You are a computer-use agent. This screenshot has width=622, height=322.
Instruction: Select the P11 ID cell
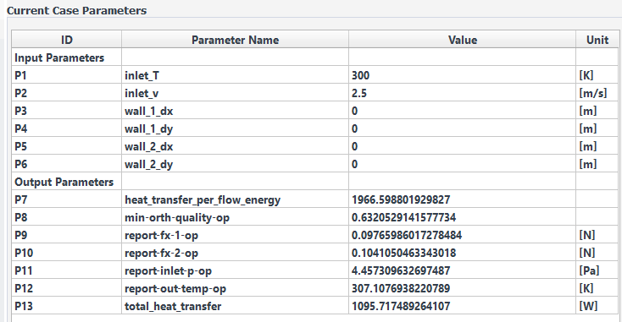click(x=67, y=270)
